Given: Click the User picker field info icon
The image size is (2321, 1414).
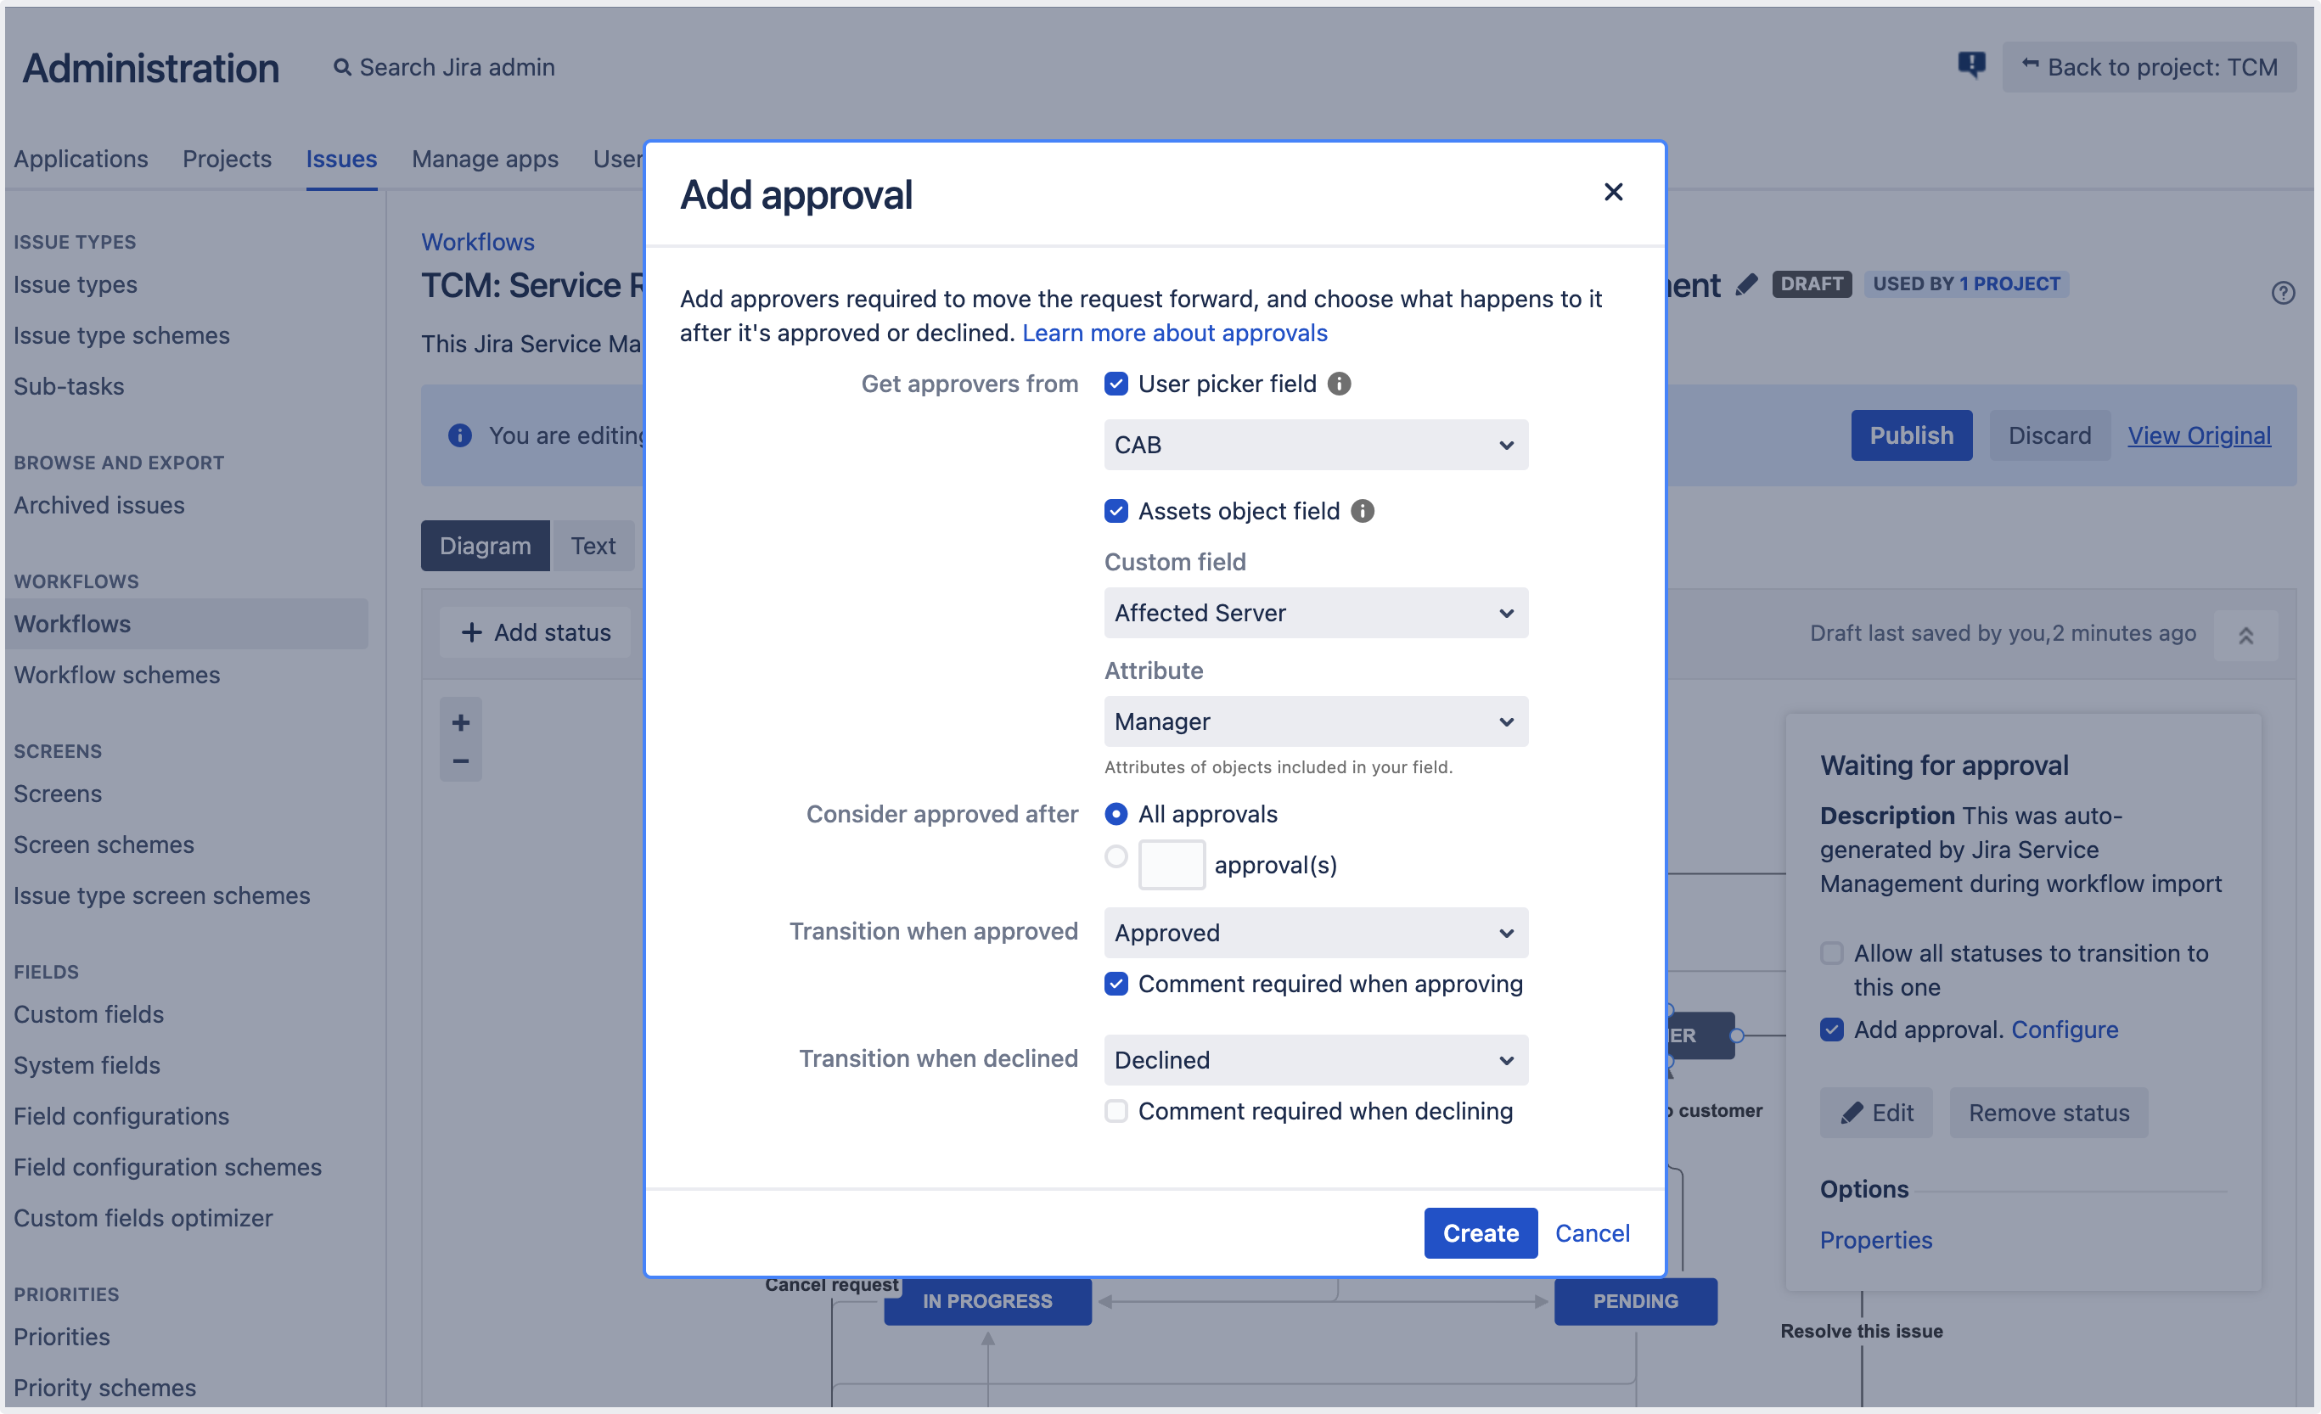Looking at the screenshot, I should (x=1339, y=384).
